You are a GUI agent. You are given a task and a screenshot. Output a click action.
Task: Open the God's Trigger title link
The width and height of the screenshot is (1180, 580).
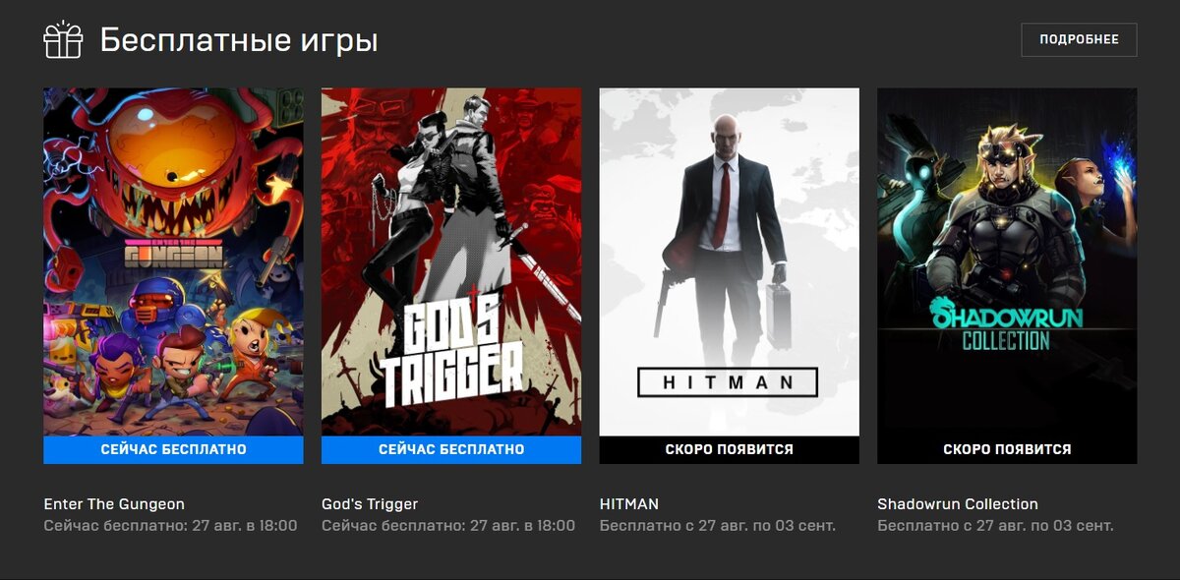370,504
